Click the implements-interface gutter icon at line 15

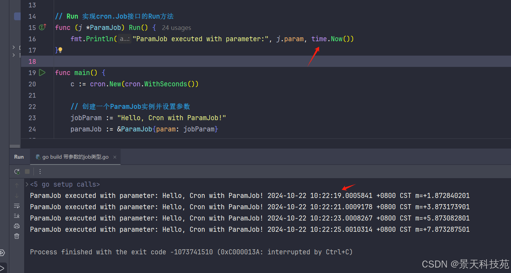pos(43,27)
